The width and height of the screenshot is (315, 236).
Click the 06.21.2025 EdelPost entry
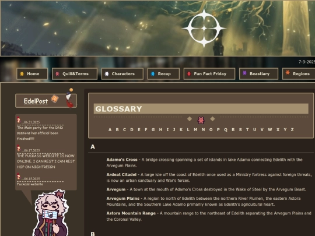[40, 130]
